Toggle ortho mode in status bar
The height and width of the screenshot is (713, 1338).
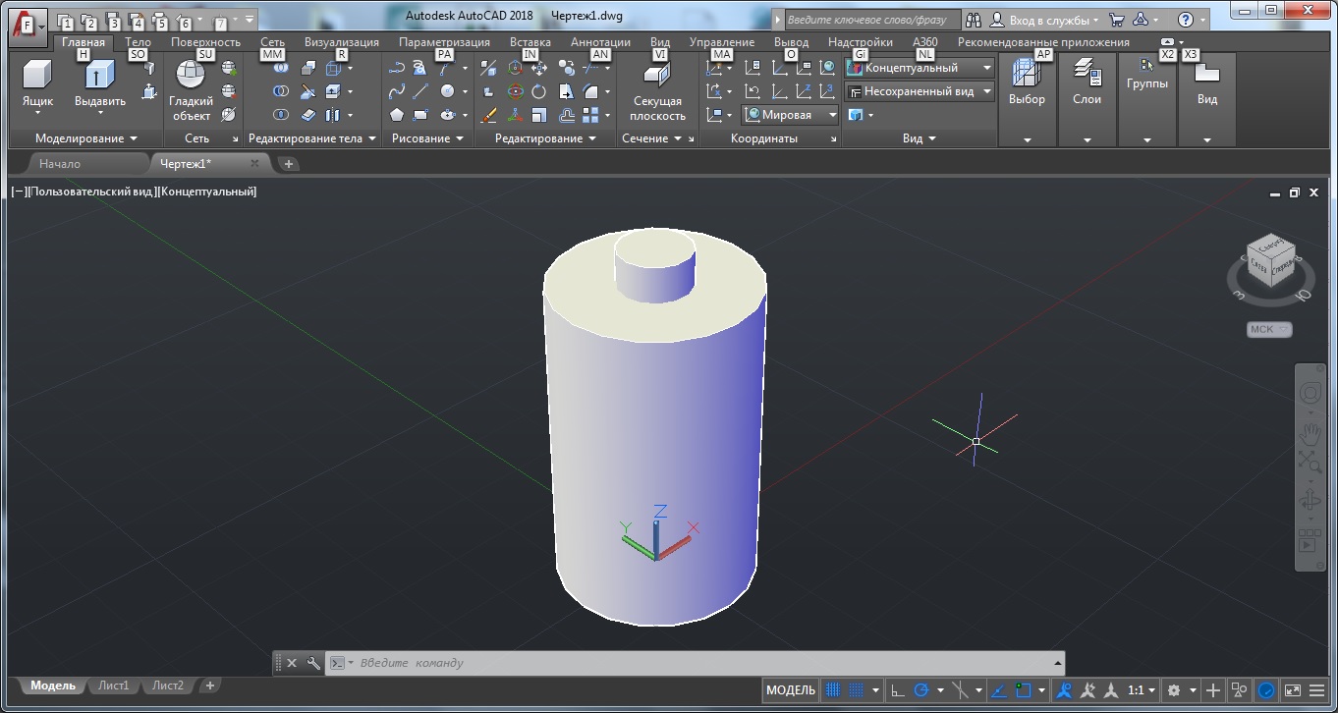click(898, 690)
